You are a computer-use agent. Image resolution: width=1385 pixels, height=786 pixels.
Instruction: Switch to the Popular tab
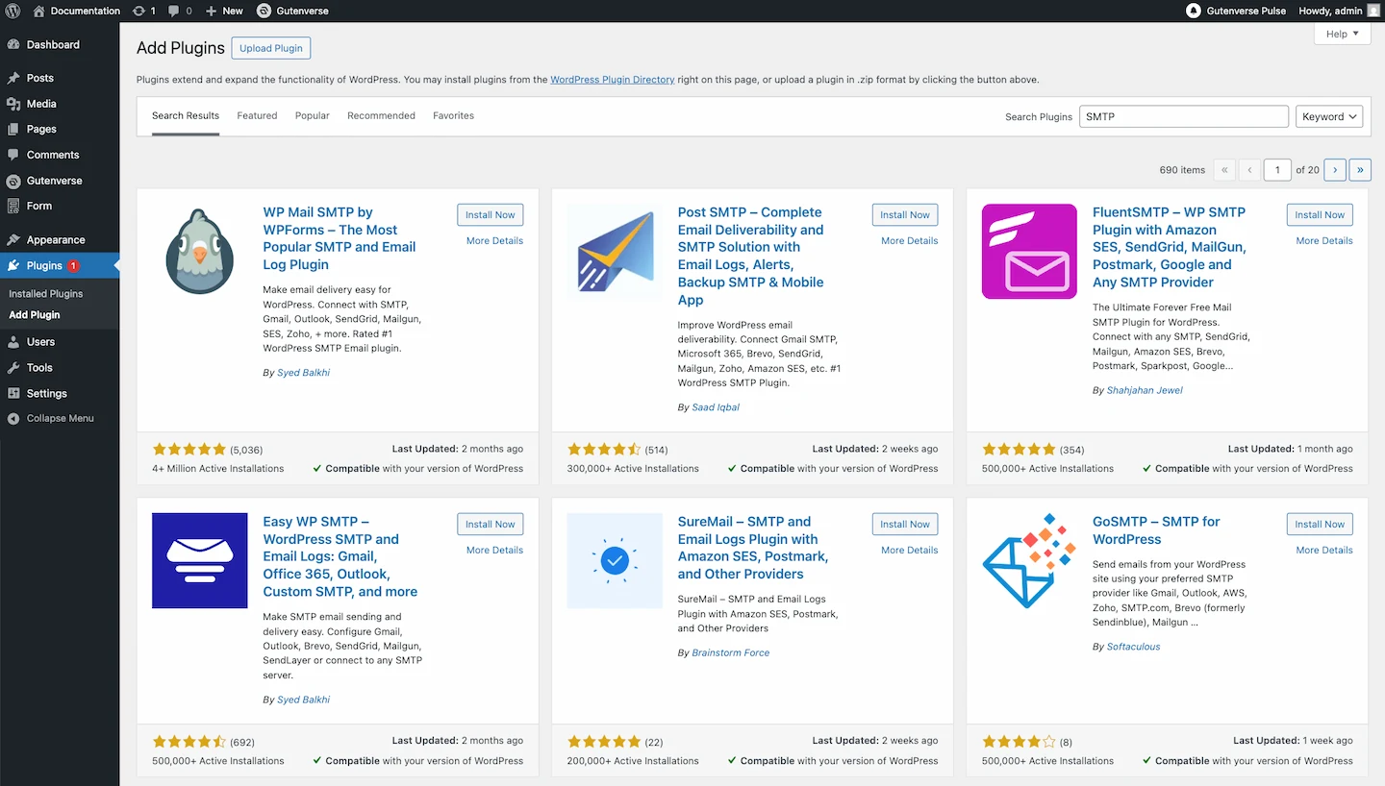pos(312,115)
